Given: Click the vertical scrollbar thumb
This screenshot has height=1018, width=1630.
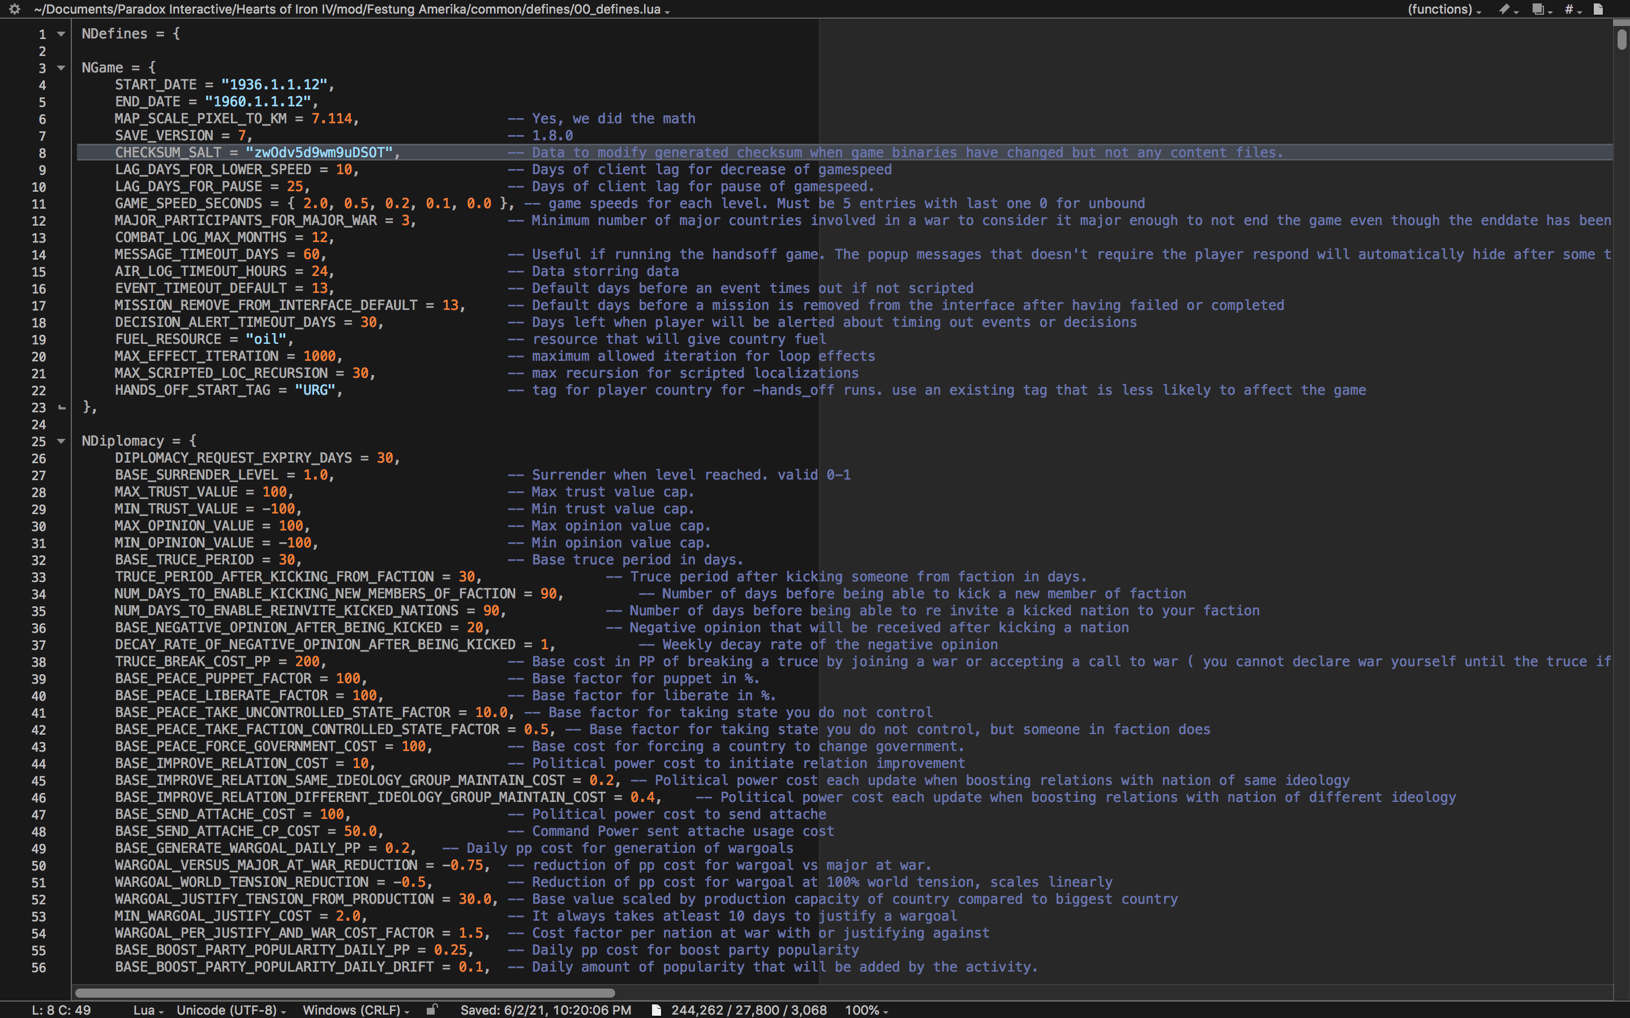Looking at the screenshot, I should [x=1622, y=40].
